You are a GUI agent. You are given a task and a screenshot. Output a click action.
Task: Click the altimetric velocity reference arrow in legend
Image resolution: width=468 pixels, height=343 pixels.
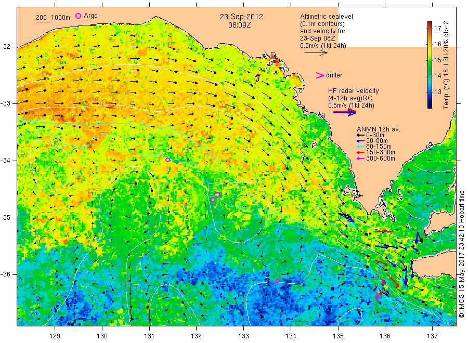[316, 53]
